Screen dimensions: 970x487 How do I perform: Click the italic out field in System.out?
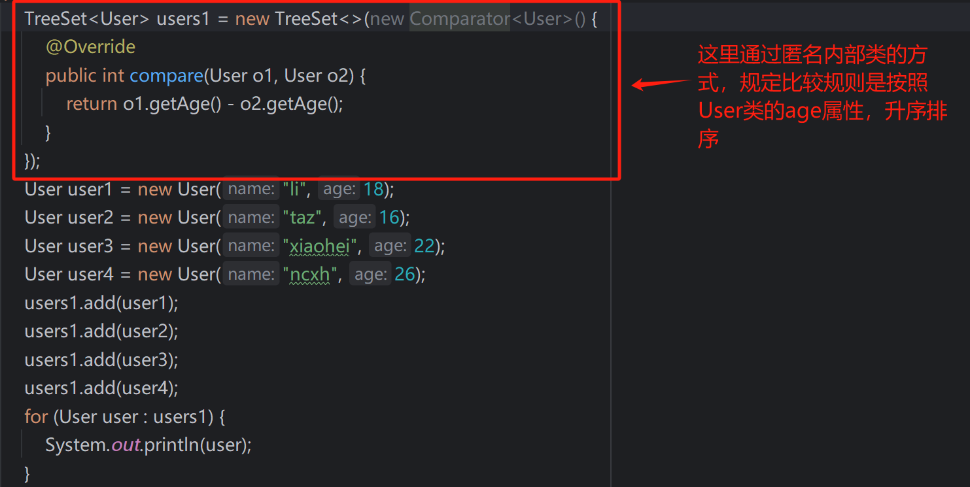[x=126, y=445]
